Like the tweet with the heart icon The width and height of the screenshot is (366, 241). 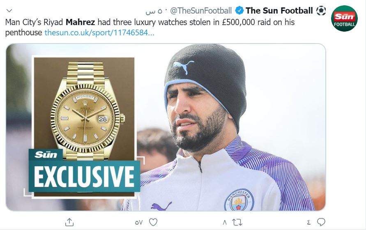coord(153,222)
